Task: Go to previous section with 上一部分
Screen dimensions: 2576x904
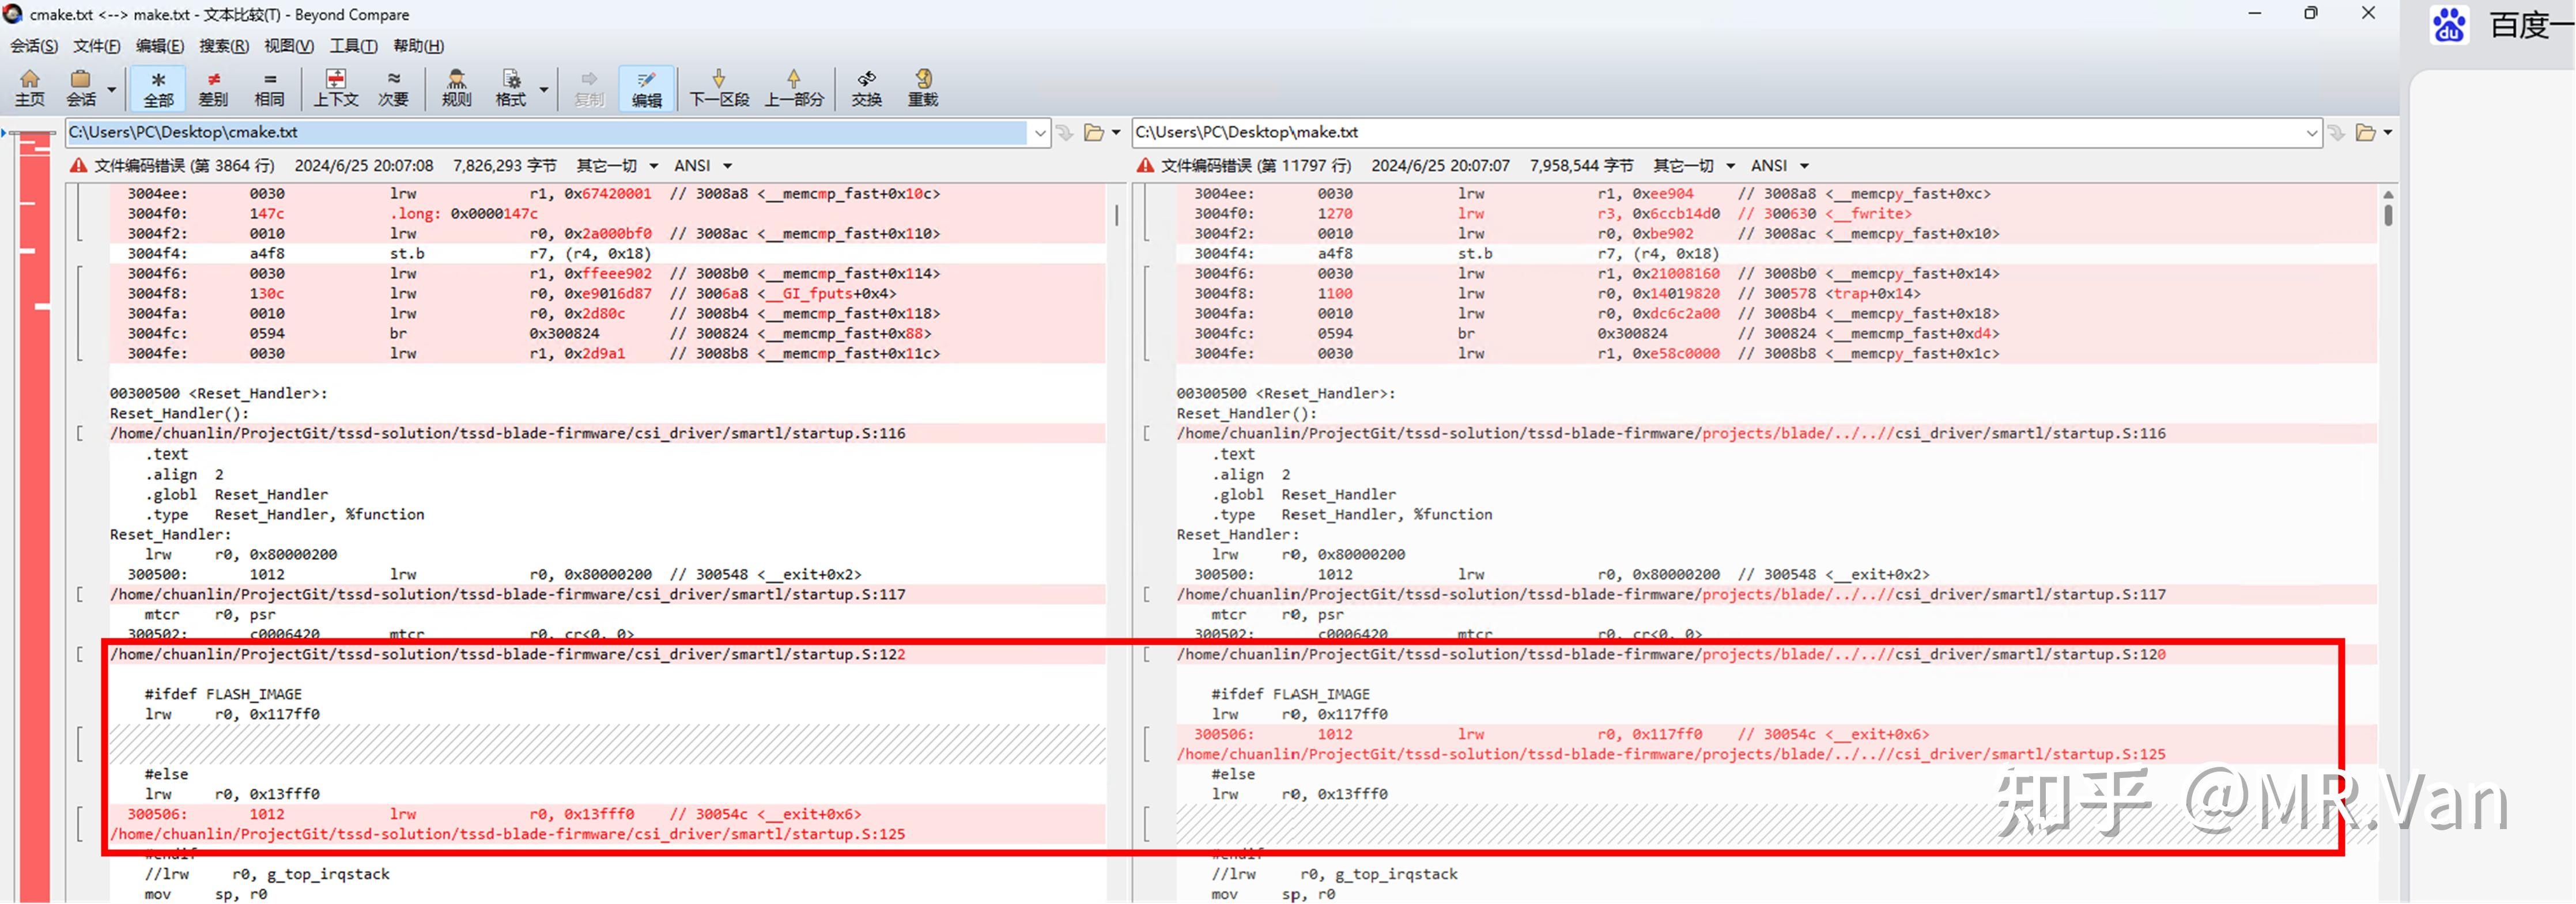Action: 793,88
